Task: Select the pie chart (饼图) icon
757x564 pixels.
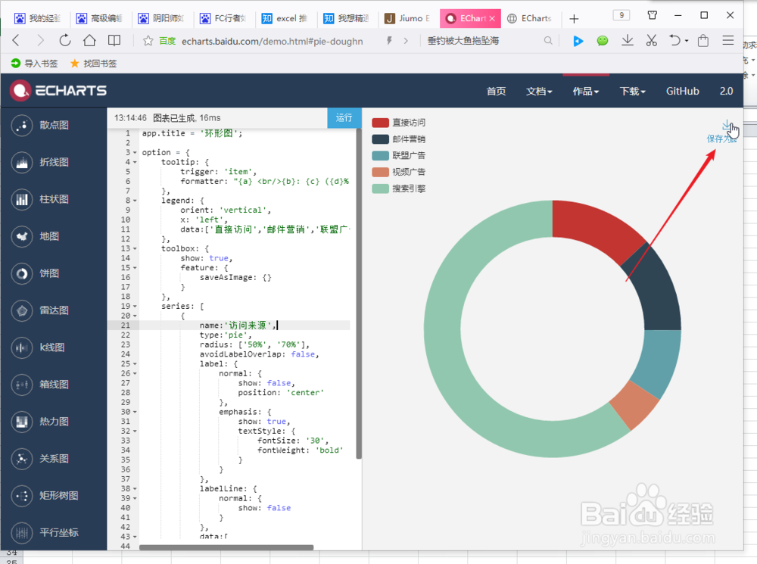Action: 22,274
